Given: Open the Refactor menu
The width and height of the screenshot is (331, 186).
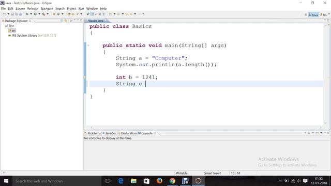Looking at the screenshot, I should [33, 9].
